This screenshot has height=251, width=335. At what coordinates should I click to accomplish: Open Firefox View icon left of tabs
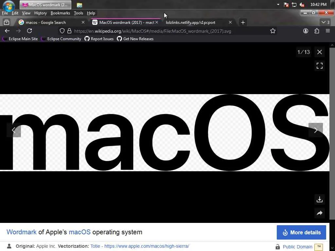7,22
